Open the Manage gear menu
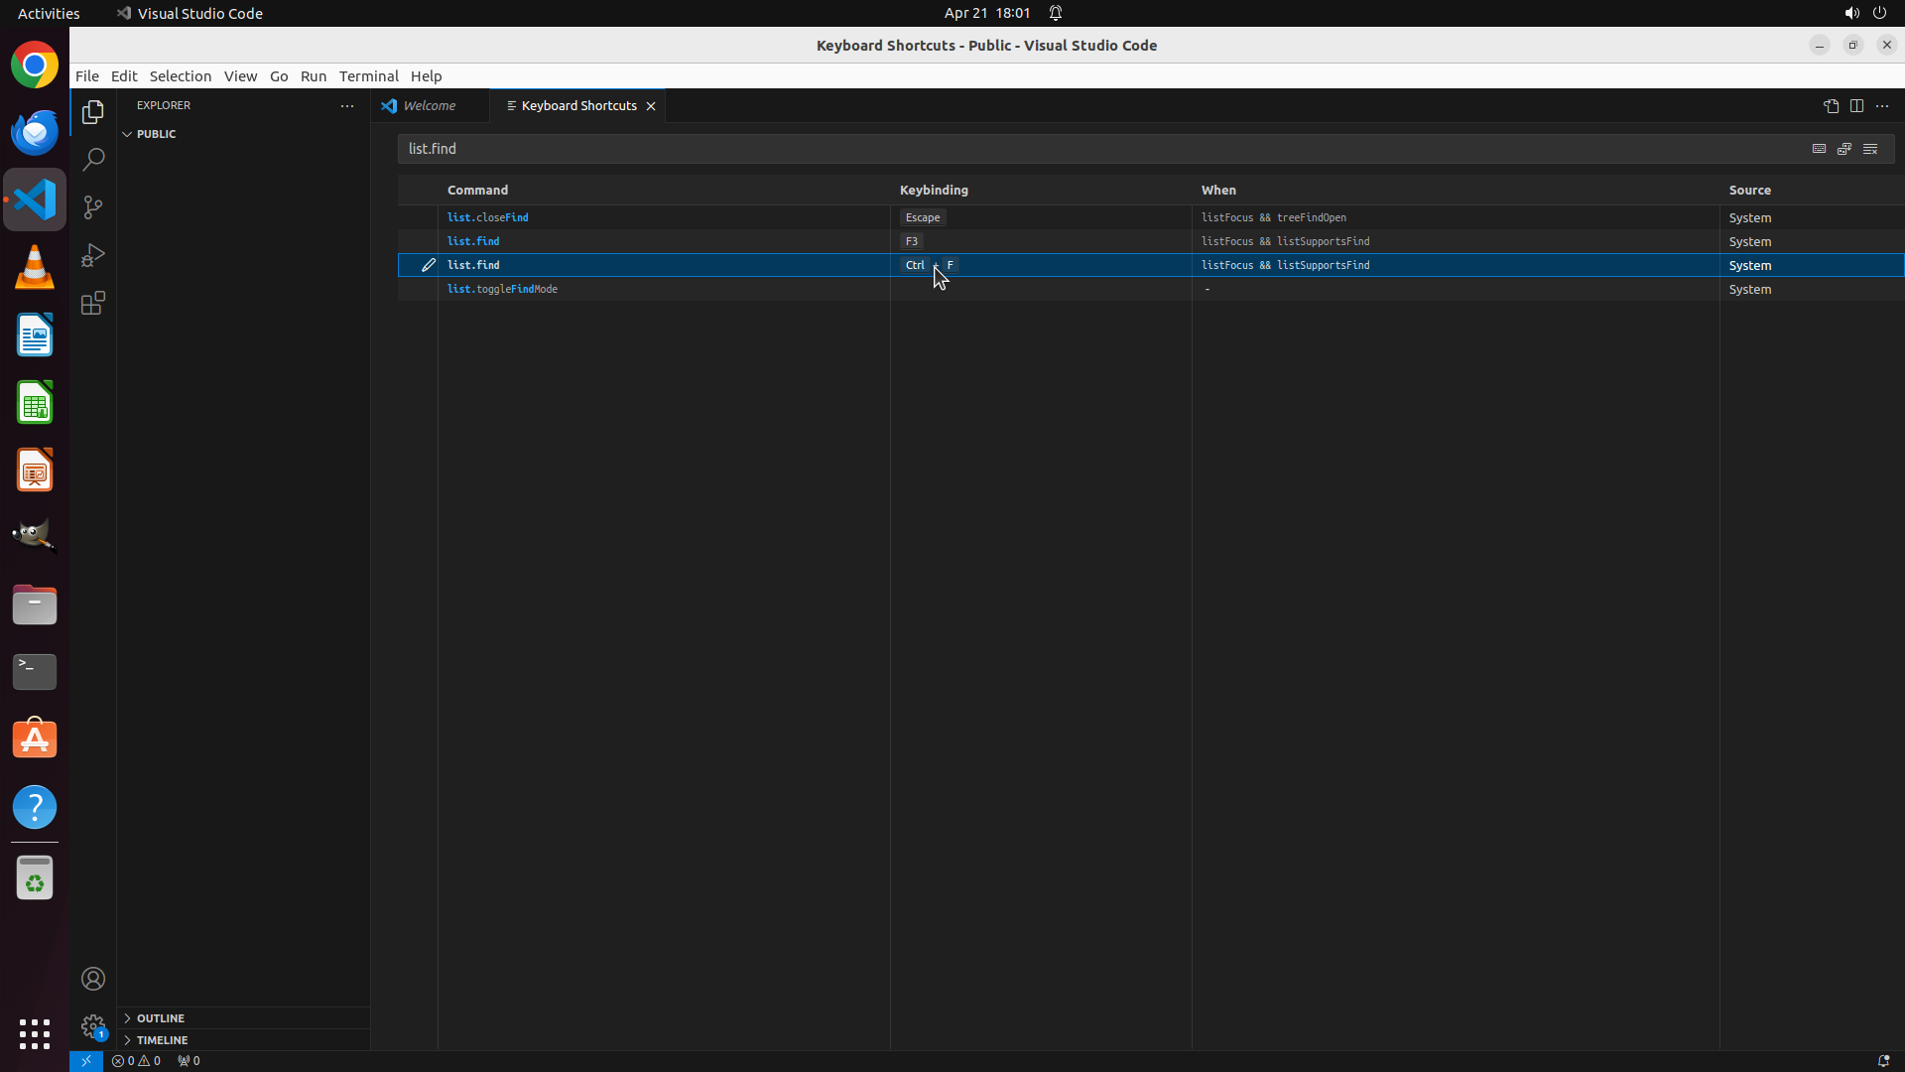The height and width of the screenshot is (1072, 1905). pos(92,1025)
